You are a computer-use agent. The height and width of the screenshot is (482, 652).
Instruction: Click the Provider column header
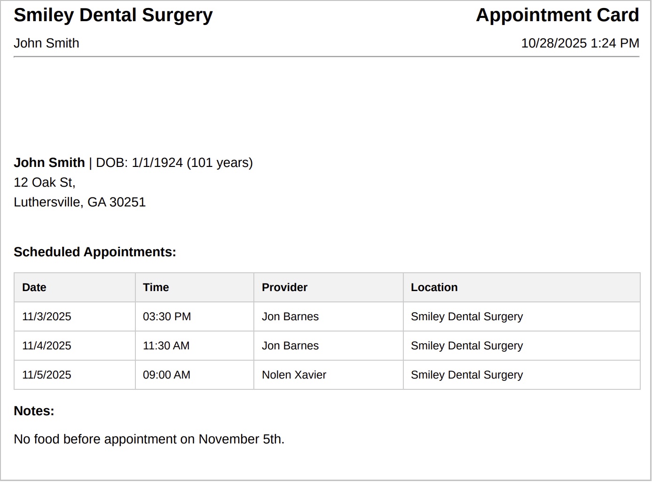[x=284, y=287]
